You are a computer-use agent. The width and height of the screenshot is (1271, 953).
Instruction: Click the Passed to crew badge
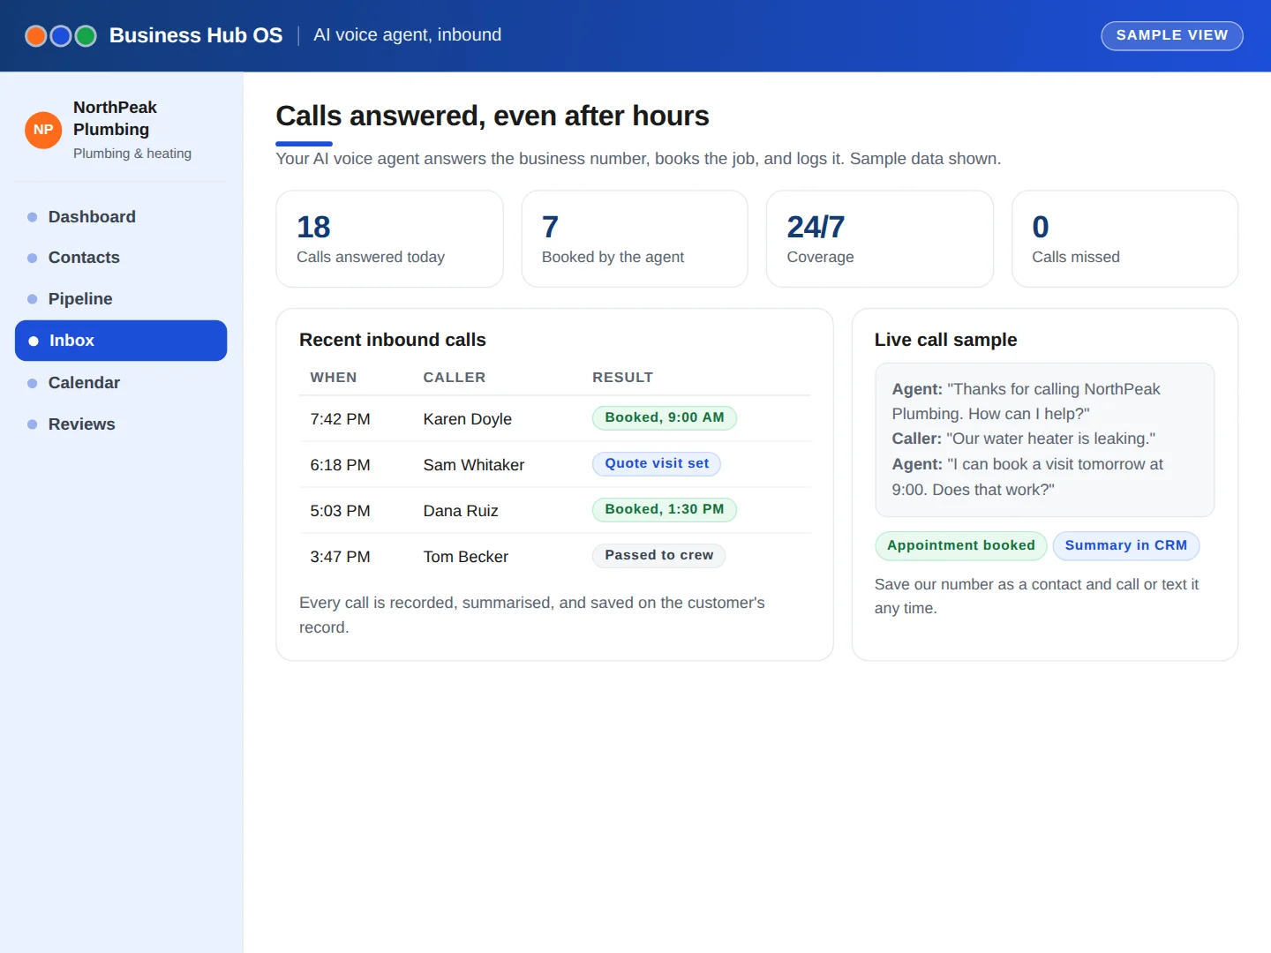659,555
